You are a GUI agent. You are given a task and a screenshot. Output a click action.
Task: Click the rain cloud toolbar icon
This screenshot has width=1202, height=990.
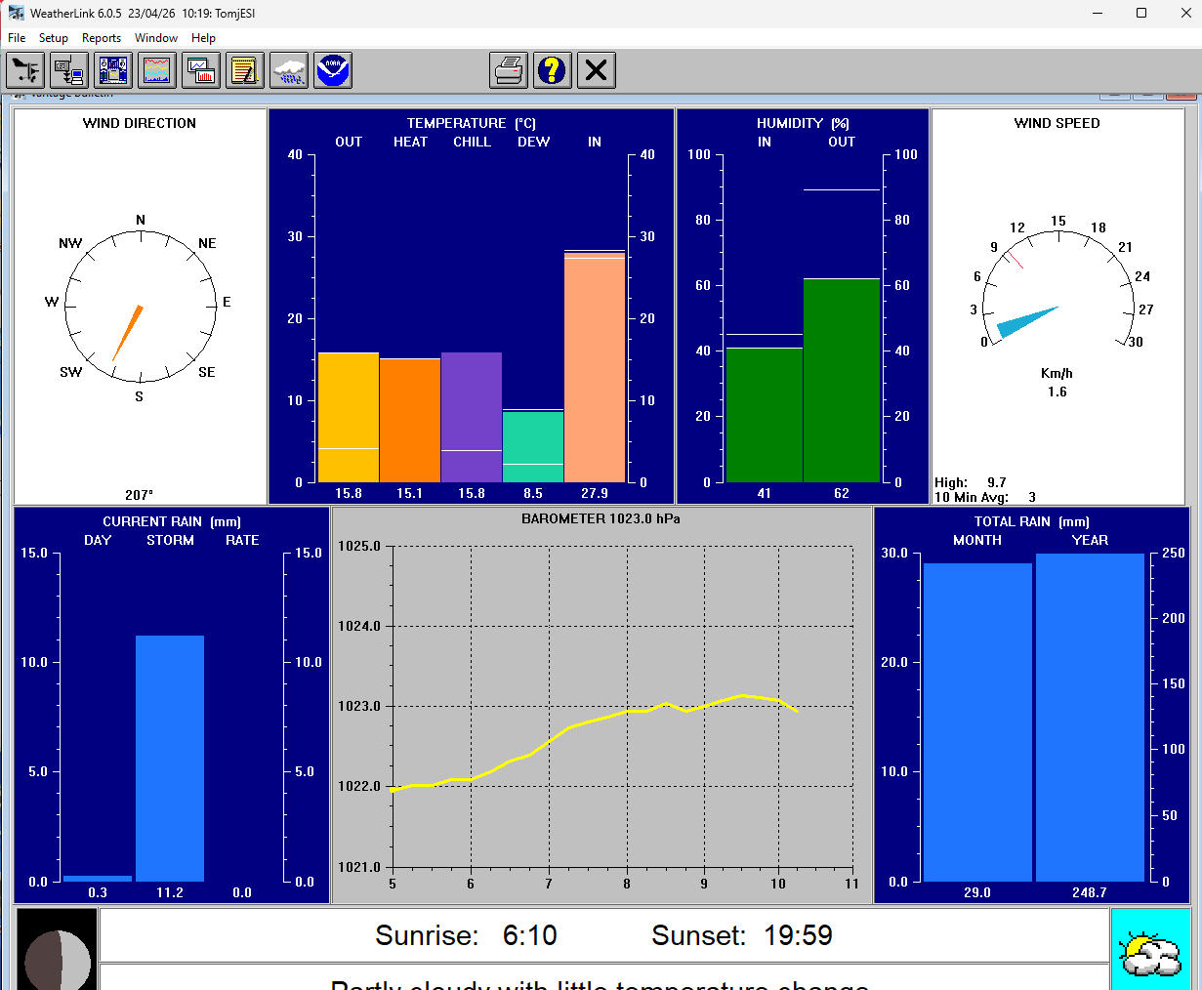coord(289,70)
